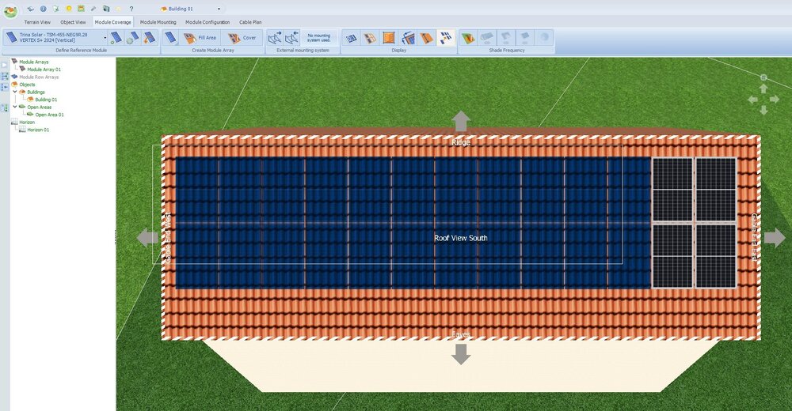Open the Cable Plan tab
The width and height of the screenshot is (792, 411).
(x=250, y=22)
